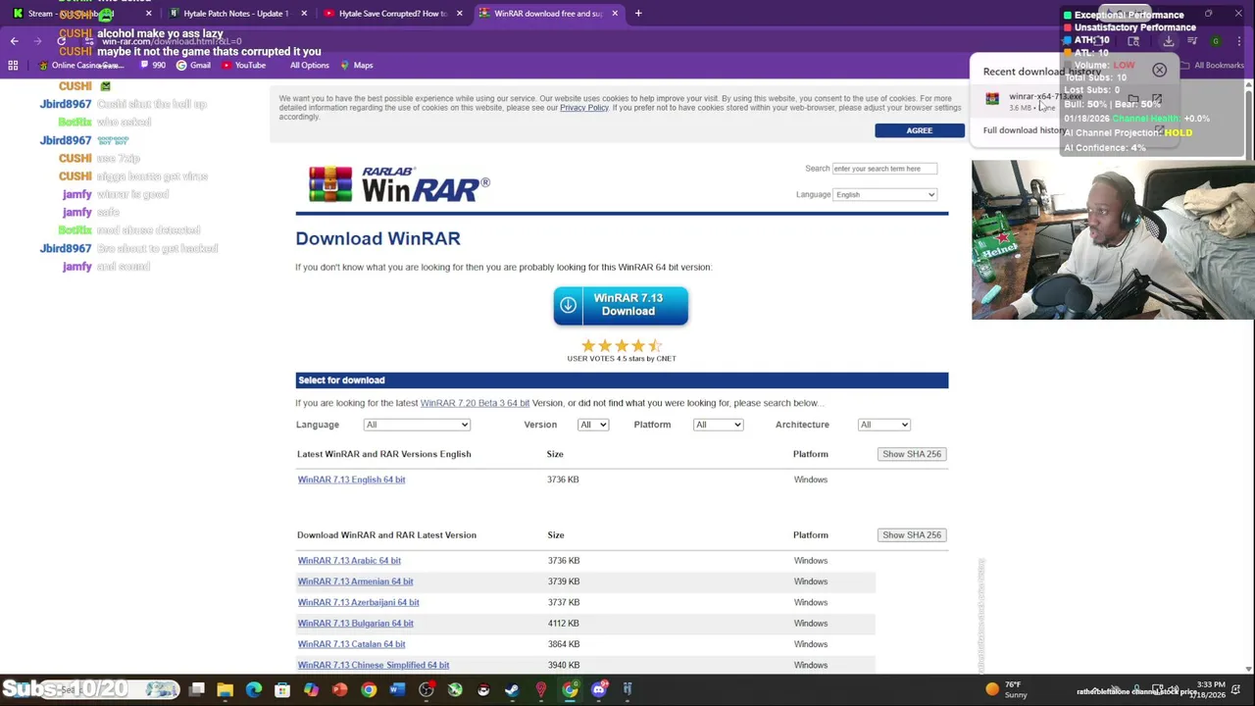Open Microsoft Store from the taskbar
Viewport: 1255px width, 706px height.
point(282,690)
